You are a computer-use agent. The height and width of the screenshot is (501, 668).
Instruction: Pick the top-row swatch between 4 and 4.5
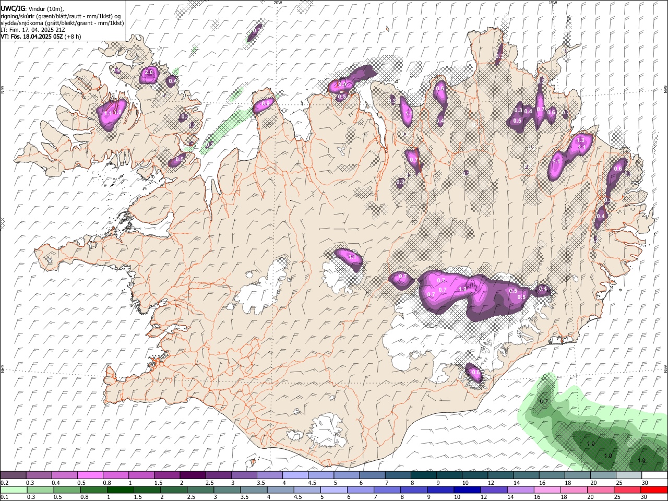tap(295, 475)
